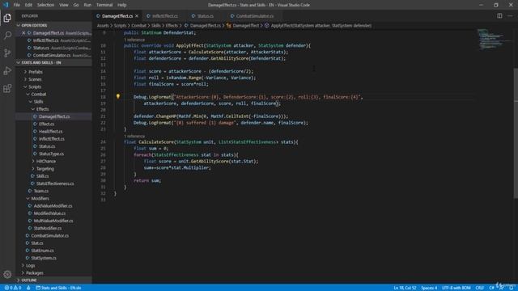Change encoding via UTF-8 with BOM
The width and height of the screenshot is (518, 291).
pos(456,288)
